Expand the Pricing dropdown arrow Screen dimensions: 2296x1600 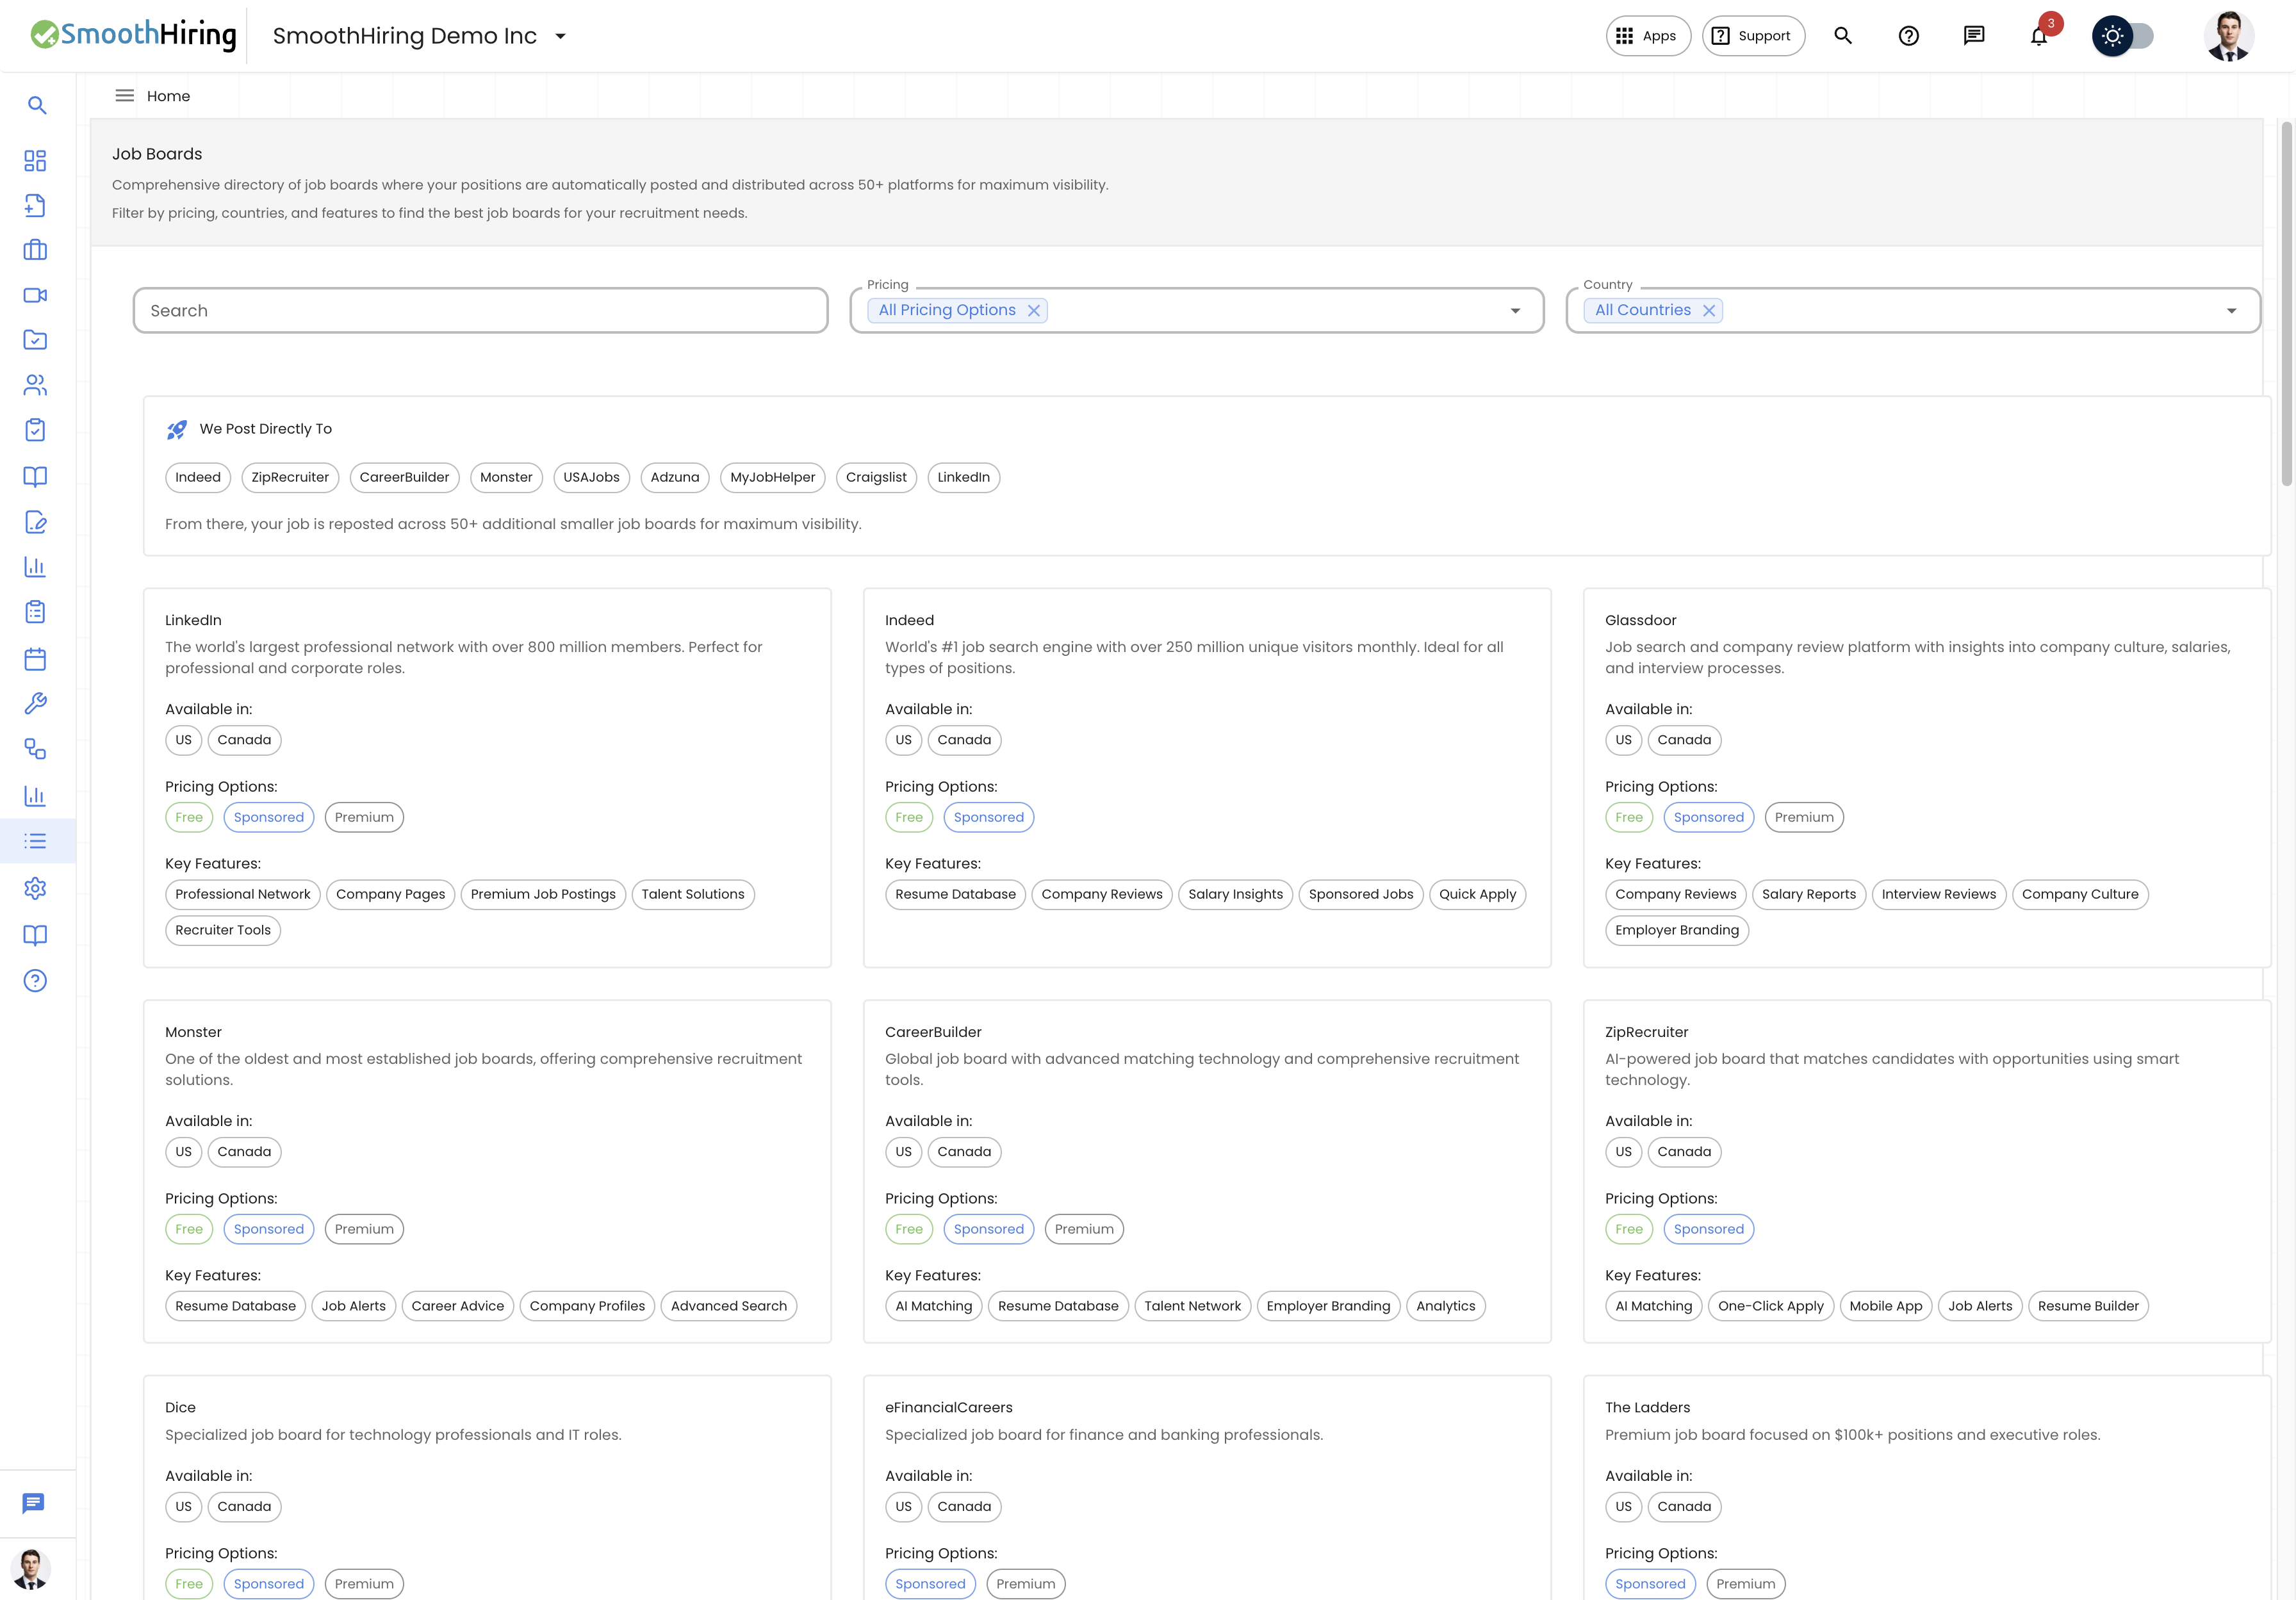tap(1515, 311)
